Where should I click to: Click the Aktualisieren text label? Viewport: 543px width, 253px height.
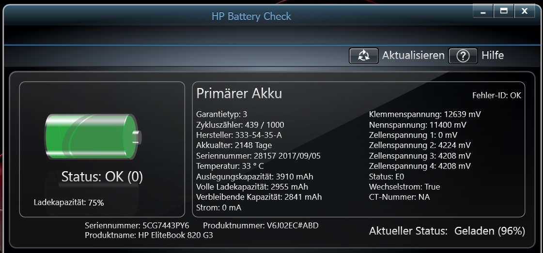point(413,55)
